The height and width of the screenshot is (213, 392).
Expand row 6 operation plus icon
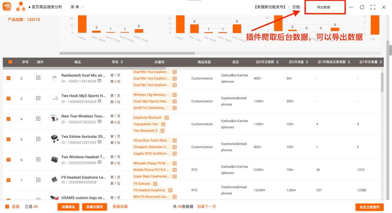tap(38, 159)
